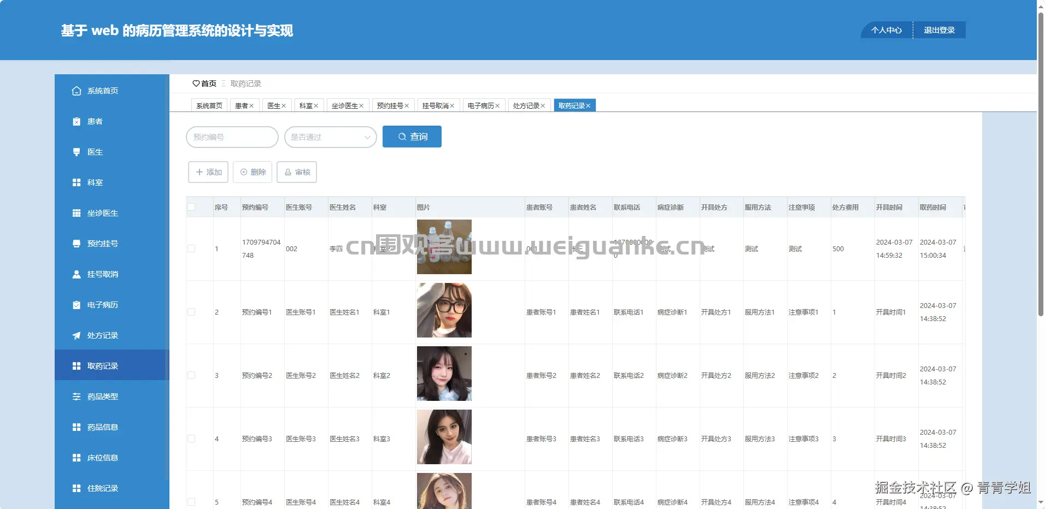This screenshot has height=509, width=1045.
Task: Open 个人中心 in the header
Action: coord(887,30)
